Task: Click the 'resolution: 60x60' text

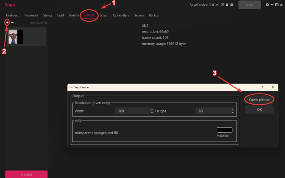Action: [x=155, y=32]
